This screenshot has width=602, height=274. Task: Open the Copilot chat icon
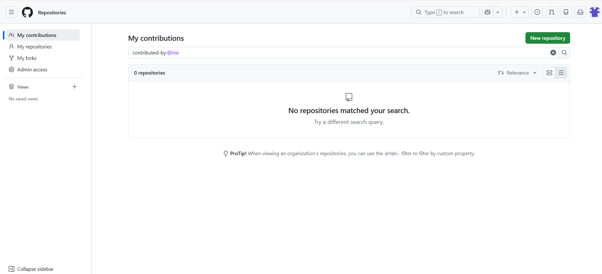[x=487, y=12]
